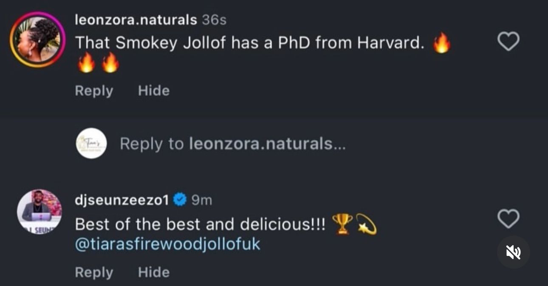This screenshot has width=548, height=286.
Task: Unmute the video with the speaker icon
Action: click(x=513, y=253)
